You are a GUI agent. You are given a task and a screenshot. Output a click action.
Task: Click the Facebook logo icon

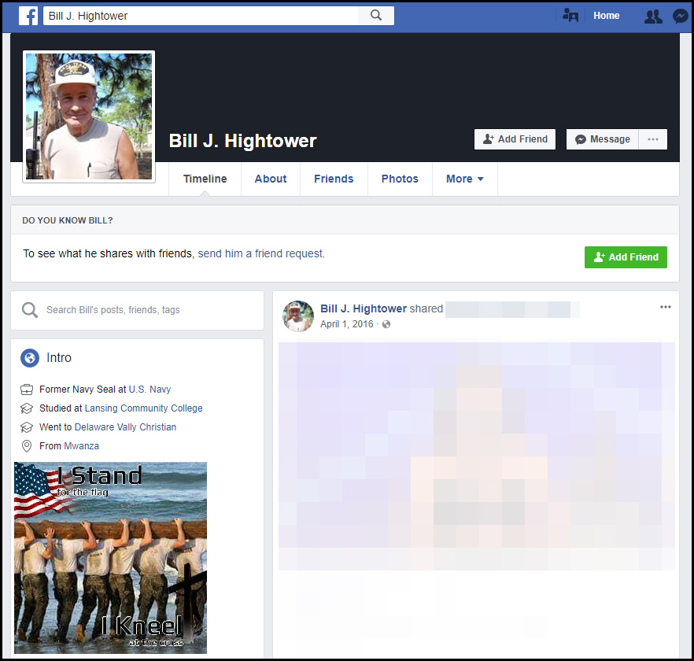coord(28,16)
